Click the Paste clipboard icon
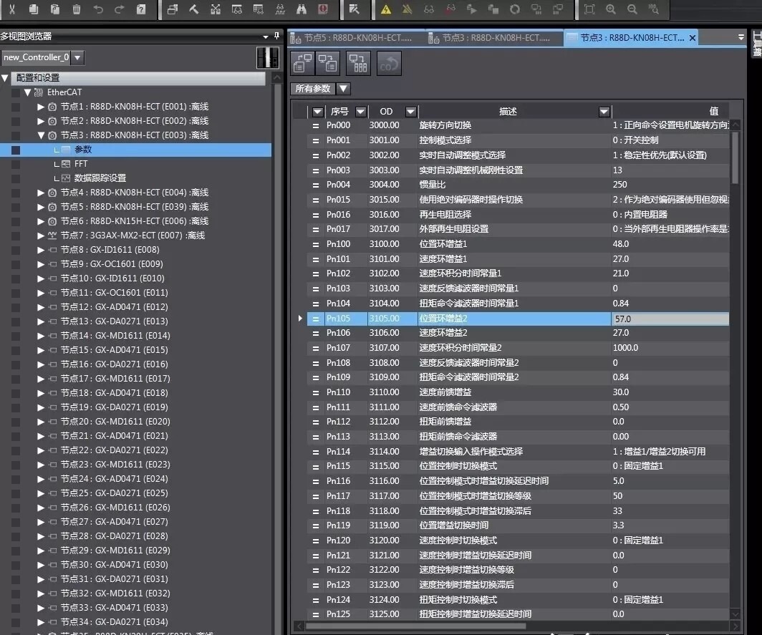Viewport: 762px width, 635px height. pyautogui.click(x=55, y=9)
